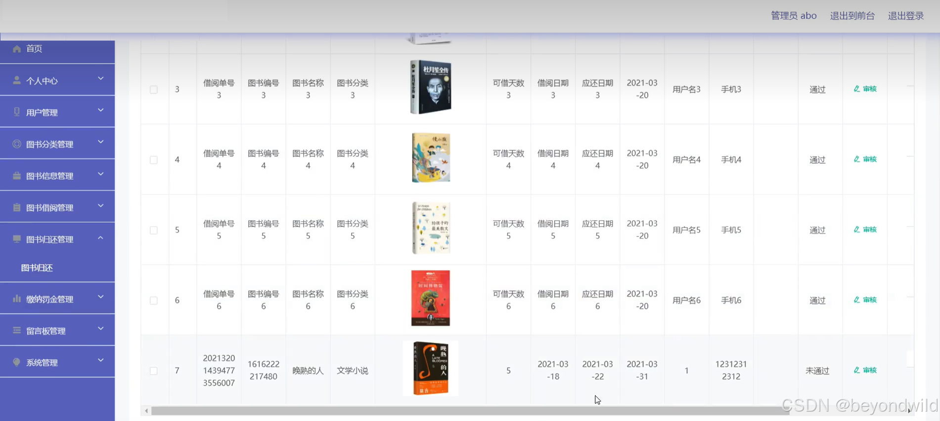Screen dimensions: 940x421
Task: Click the clipboard icon beside 图书借阅管理
Action: click(17, 207)
